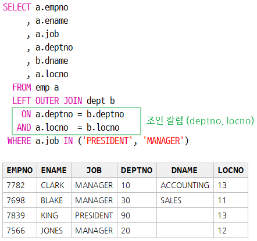
Task: Click a.job in the select list
Action: point(47,34)
